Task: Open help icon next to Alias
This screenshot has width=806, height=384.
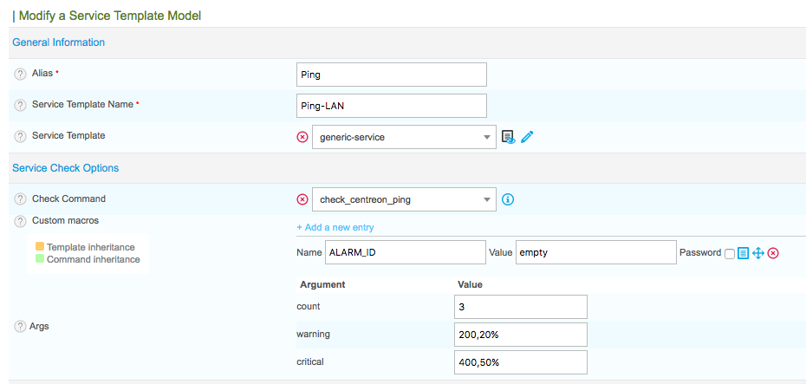Action: tap(20, 75)
